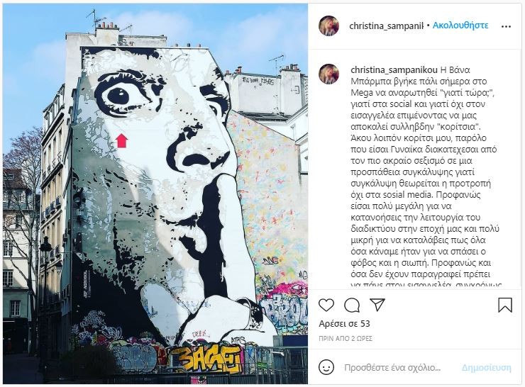
Task: Save the post with the bookmark icon
Action: (505, 305)
